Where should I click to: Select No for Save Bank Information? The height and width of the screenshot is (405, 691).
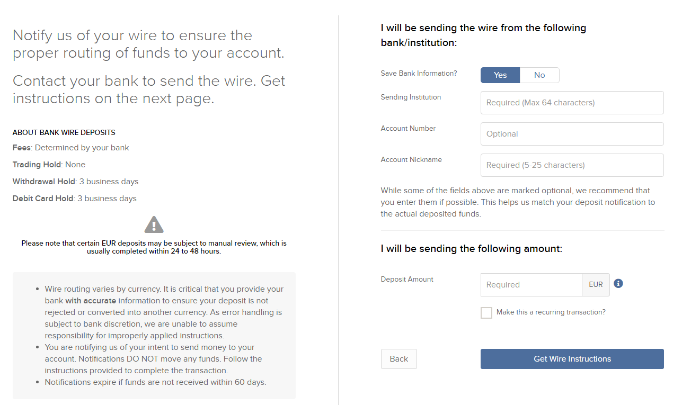[539, 75]
